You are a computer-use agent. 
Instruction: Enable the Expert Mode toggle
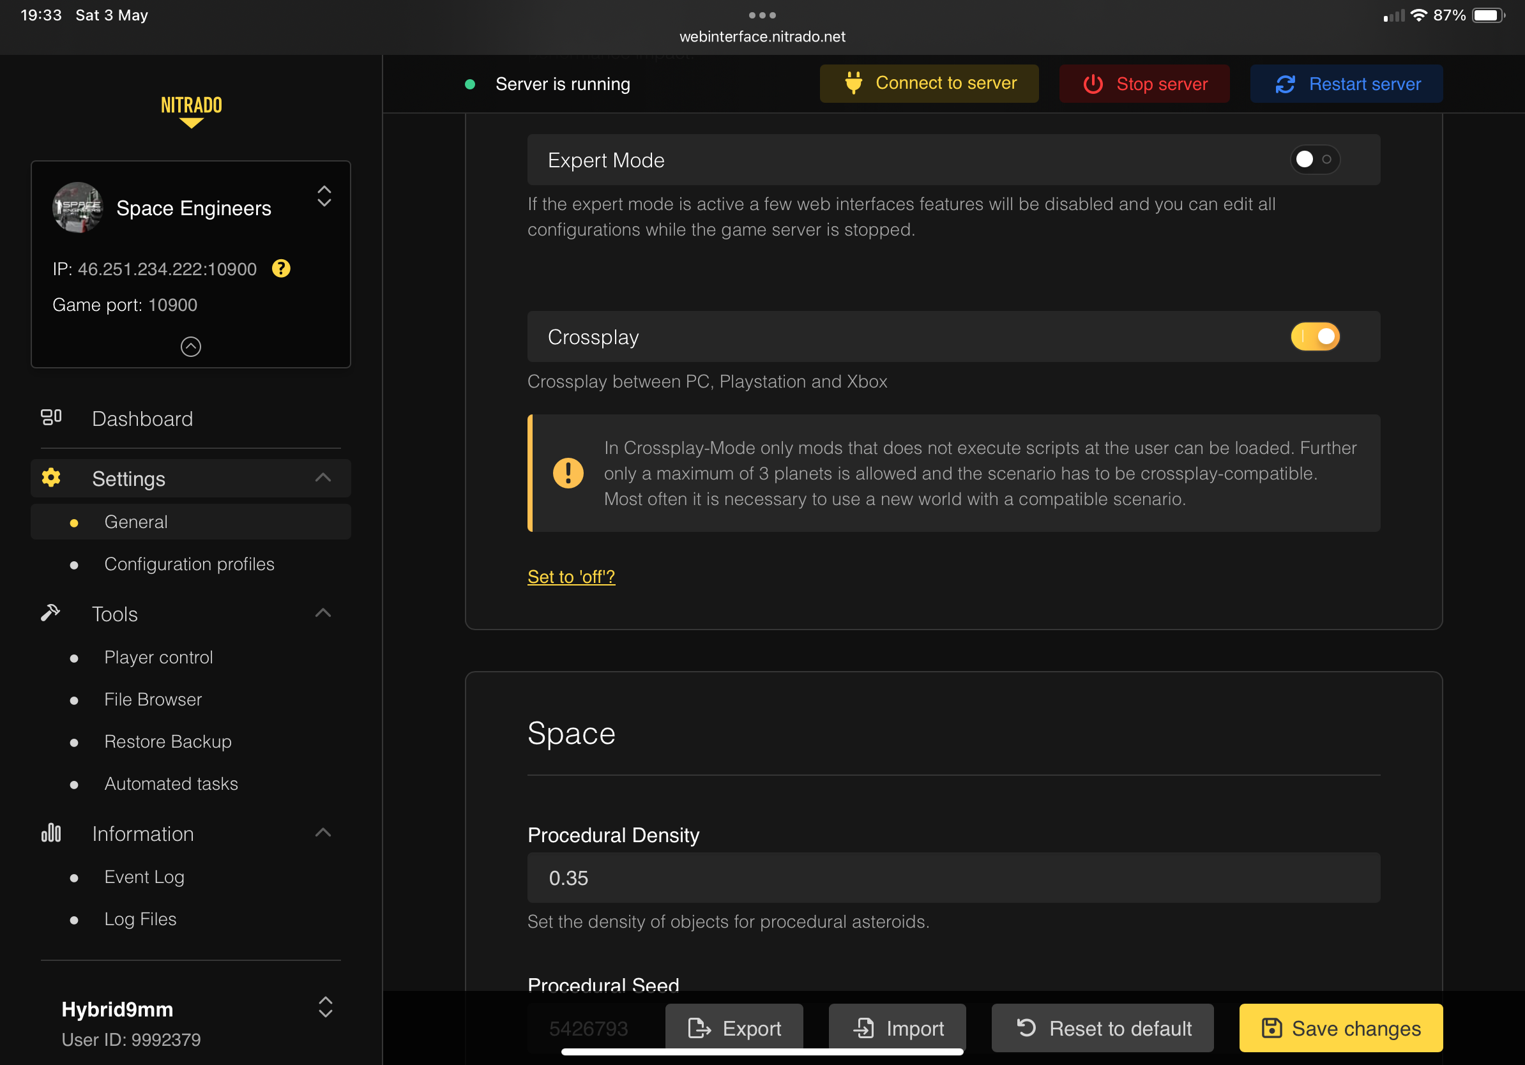coord(1314,160)
